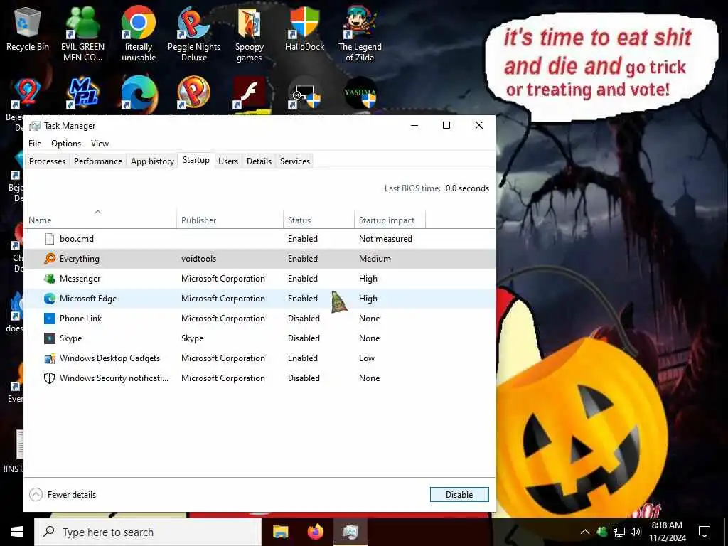Open File Explorer from the taskbar

pyautogui.click(x=280, y=532)
